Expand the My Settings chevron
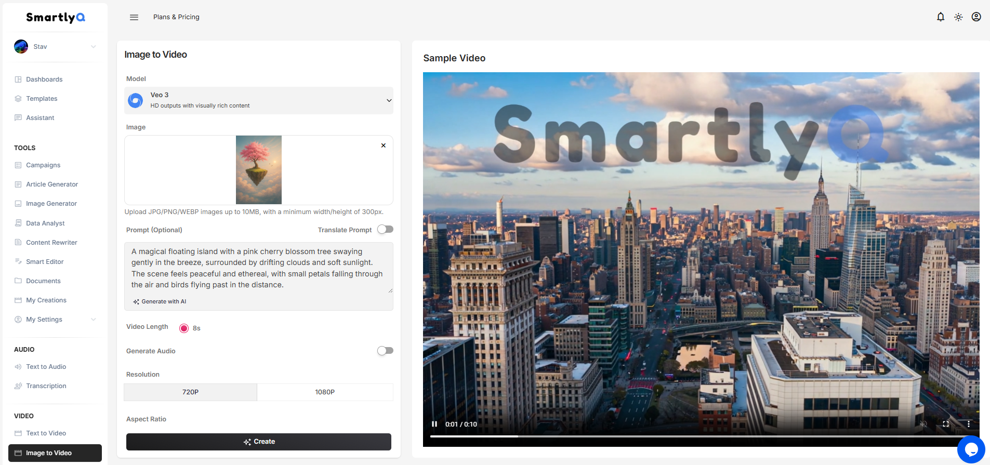The width and height of the screenshot is (990, 465). point(94,320)
